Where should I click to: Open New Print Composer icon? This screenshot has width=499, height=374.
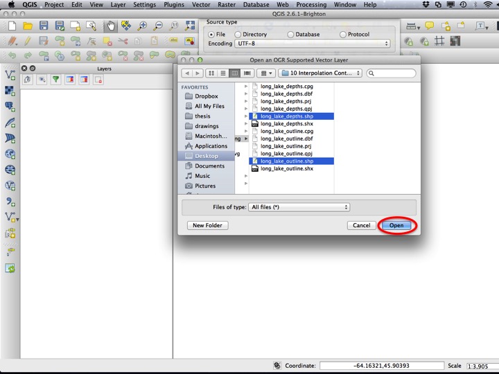(76, 26)
